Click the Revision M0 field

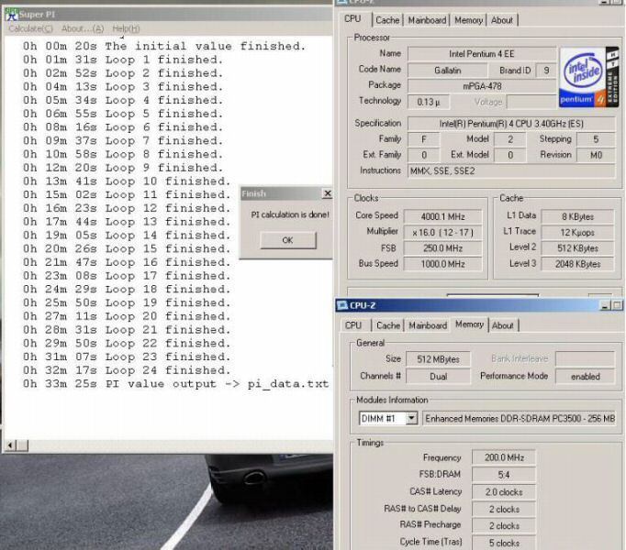click(596, 155)
